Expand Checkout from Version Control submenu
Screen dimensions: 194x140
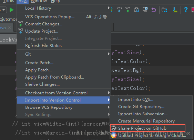pyautogui.click(x=109, y=93)
